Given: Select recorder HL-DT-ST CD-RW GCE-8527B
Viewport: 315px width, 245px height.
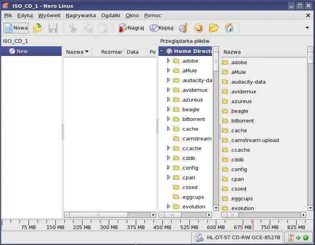Looking at the screenshot, I should (x=237, y=238).
